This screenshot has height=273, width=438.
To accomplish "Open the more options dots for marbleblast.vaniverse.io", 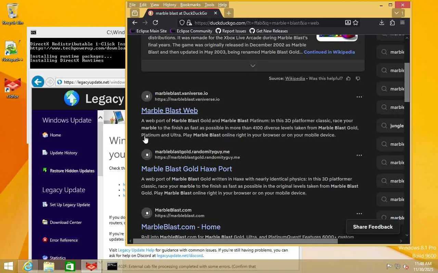I will pos(359,97).
